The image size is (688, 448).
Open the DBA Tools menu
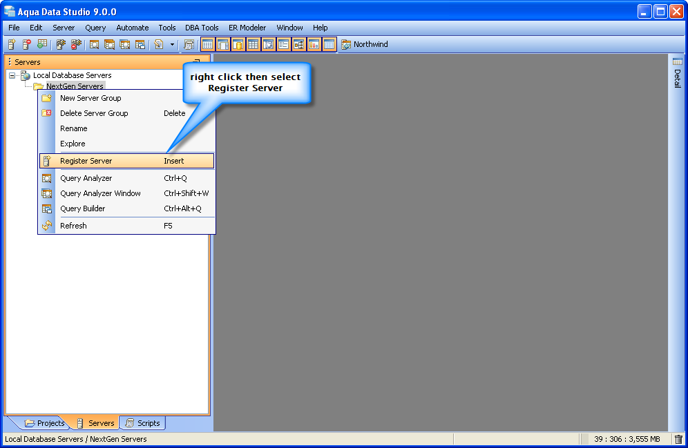tap(202, 28)
